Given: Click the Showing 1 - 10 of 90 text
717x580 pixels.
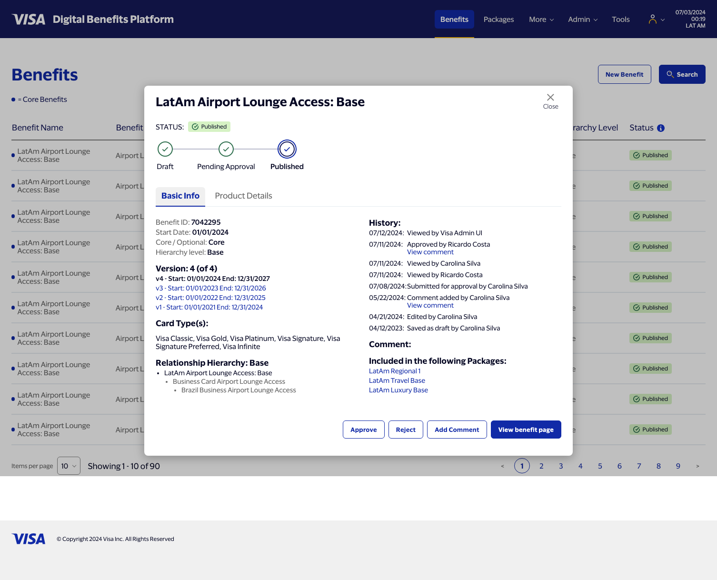Looking at the screenshot, I should [124, 466].
